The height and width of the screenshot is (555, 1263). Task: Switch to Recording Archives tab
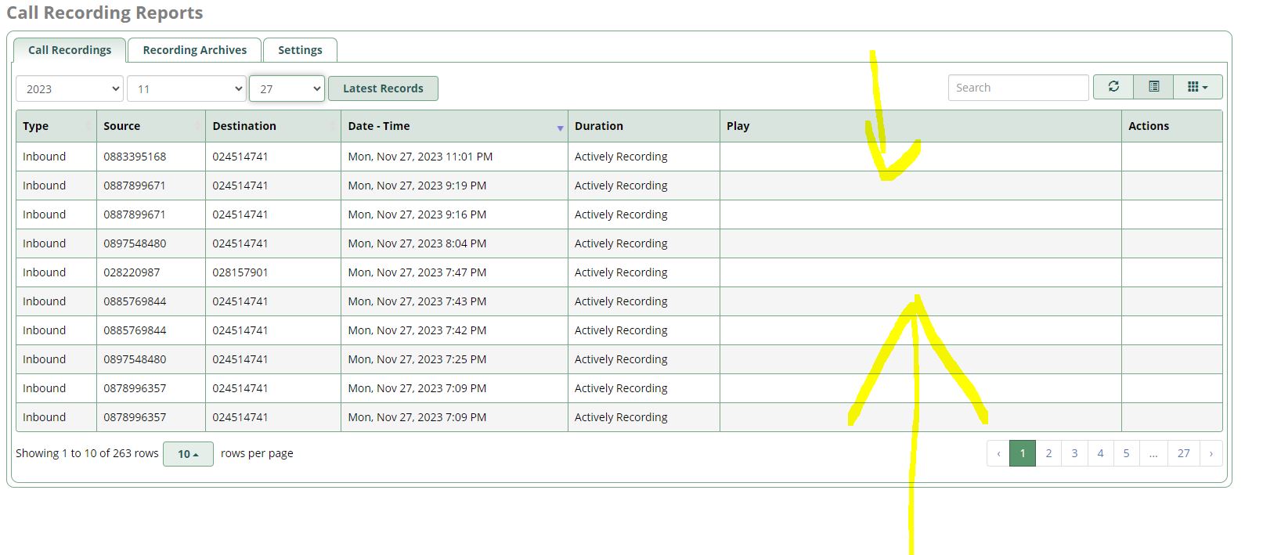click(x=194, y=50)
